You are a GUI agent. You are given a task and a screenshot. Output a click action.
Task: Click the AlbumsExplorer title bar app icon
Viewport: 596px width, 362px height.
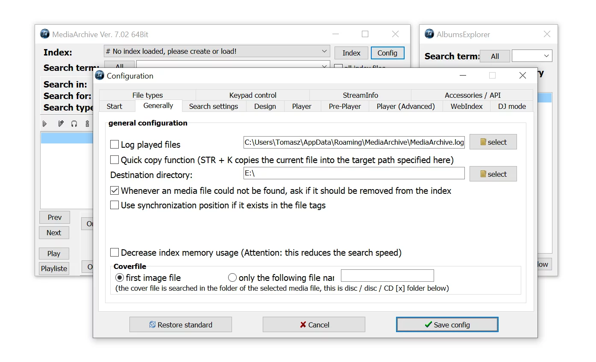pos(429,34)
